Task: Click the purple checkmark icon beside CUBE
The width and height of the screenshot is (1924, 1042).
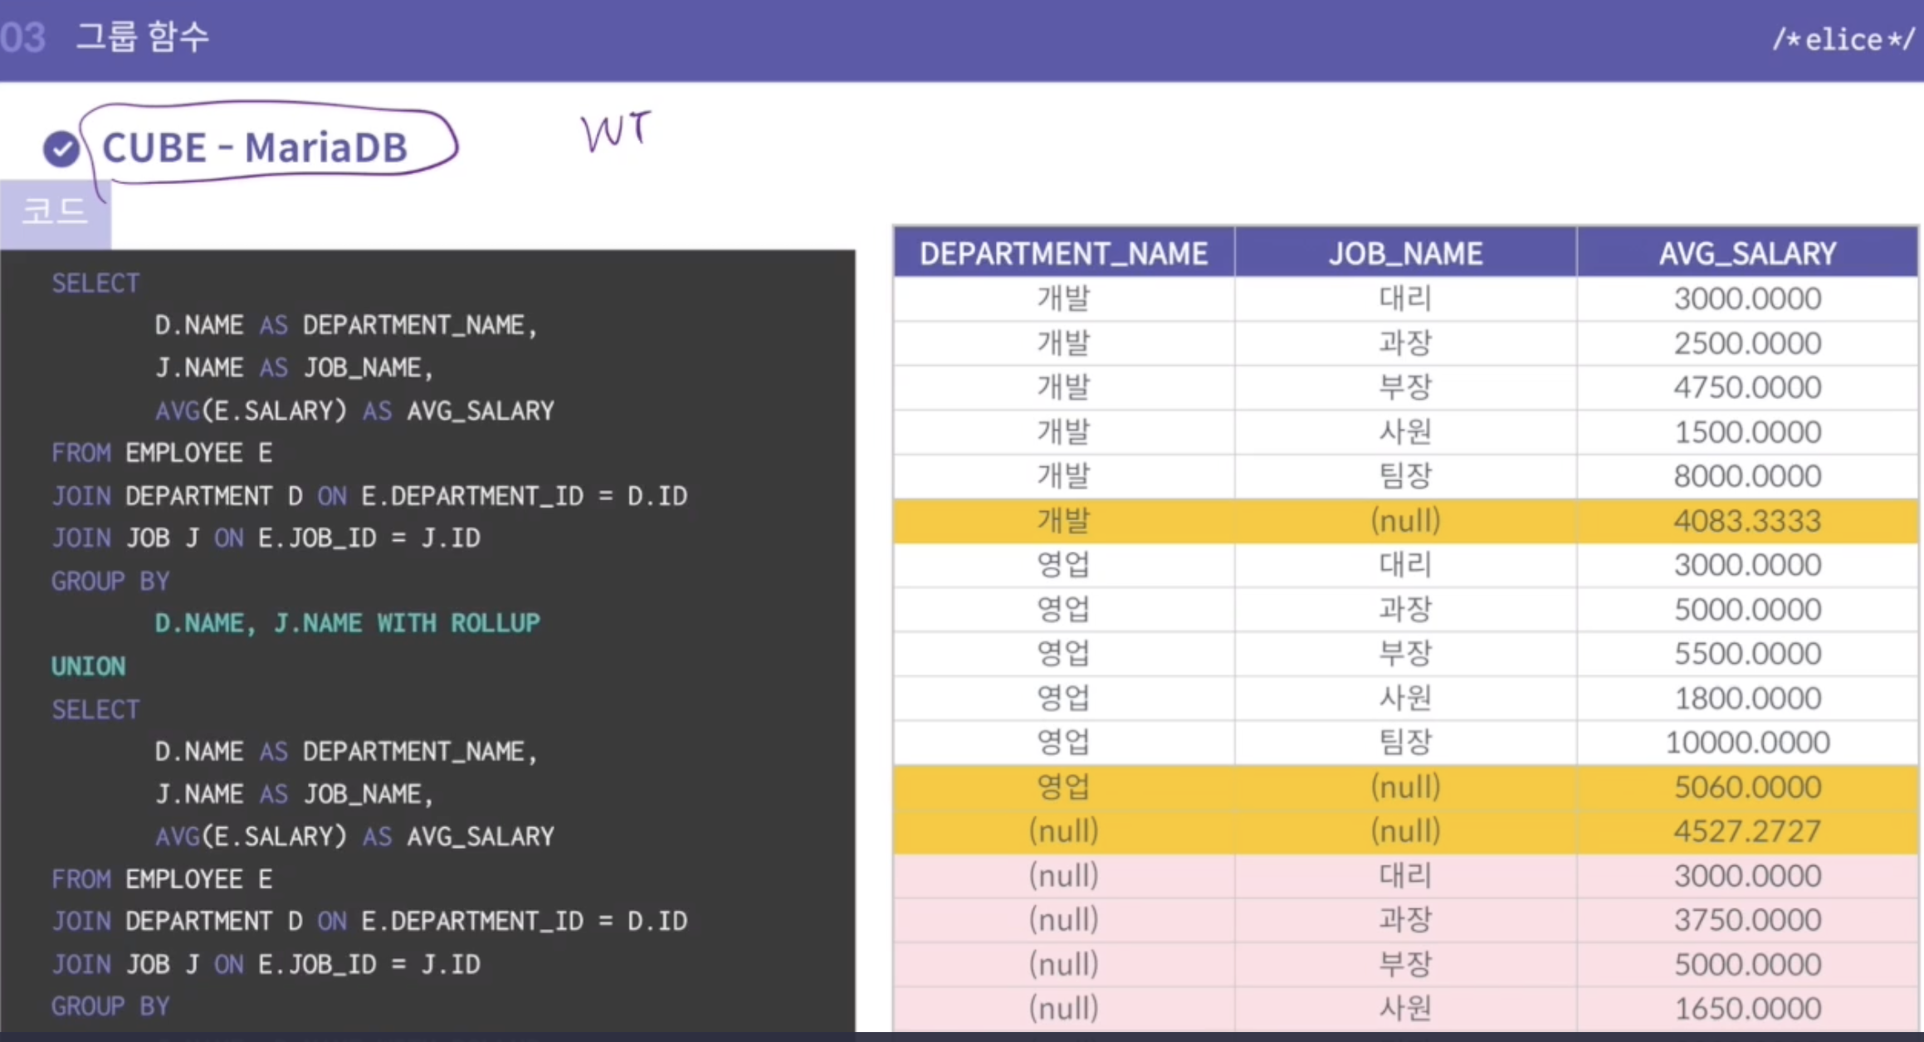Action: (61, 149)
